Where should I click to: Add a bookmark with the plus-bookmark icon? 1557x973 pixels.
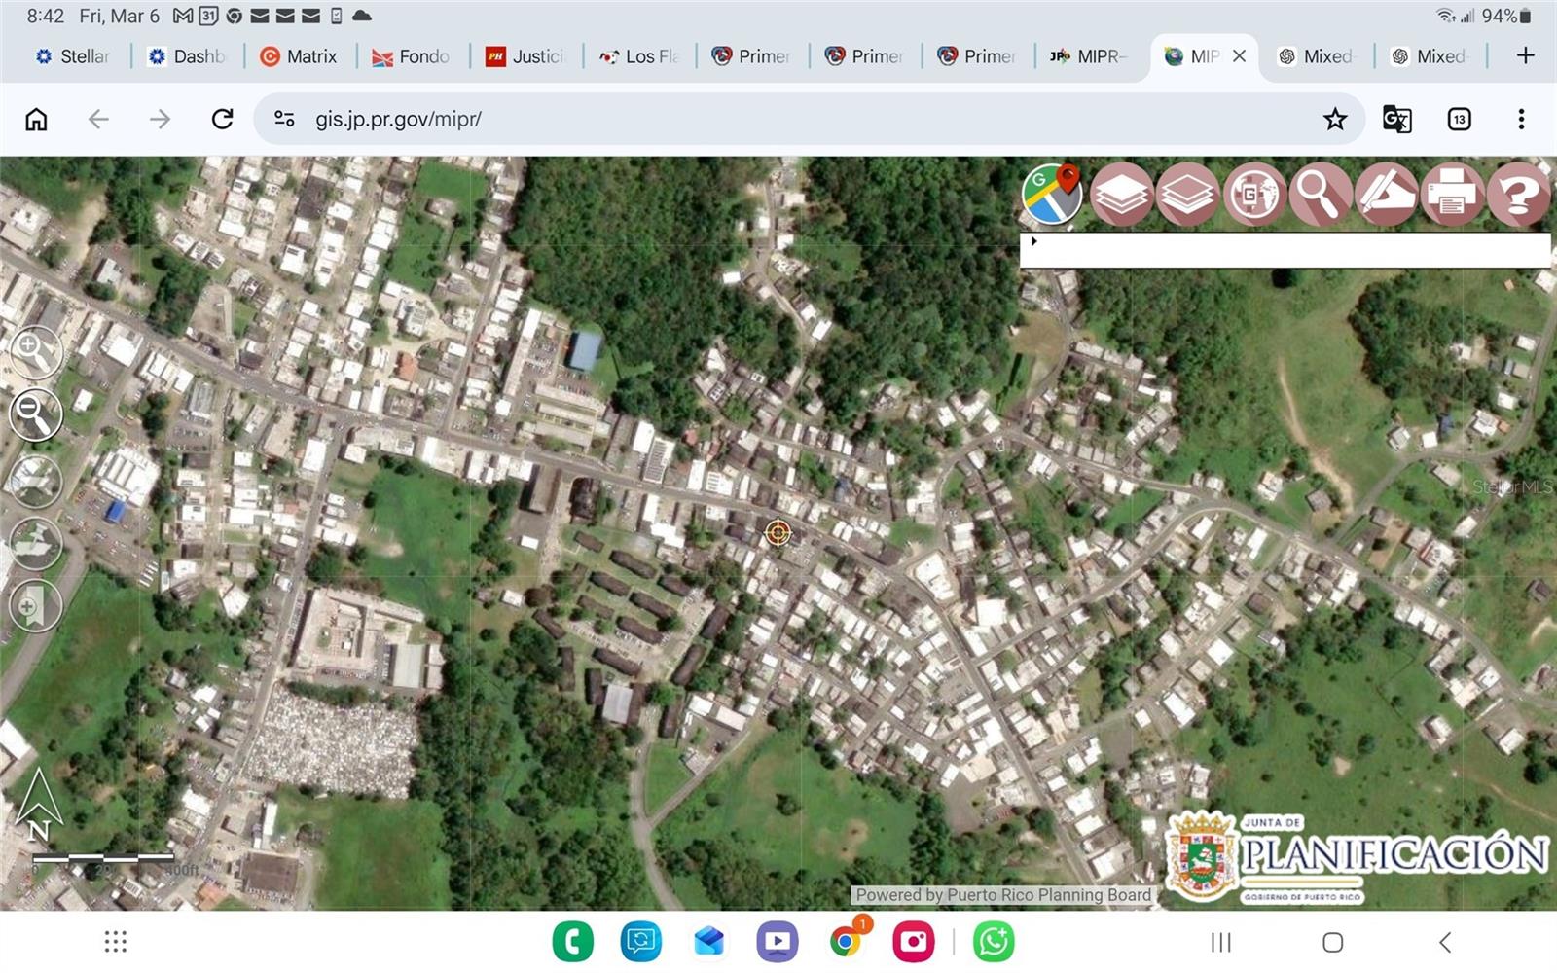tap(36, 606)
